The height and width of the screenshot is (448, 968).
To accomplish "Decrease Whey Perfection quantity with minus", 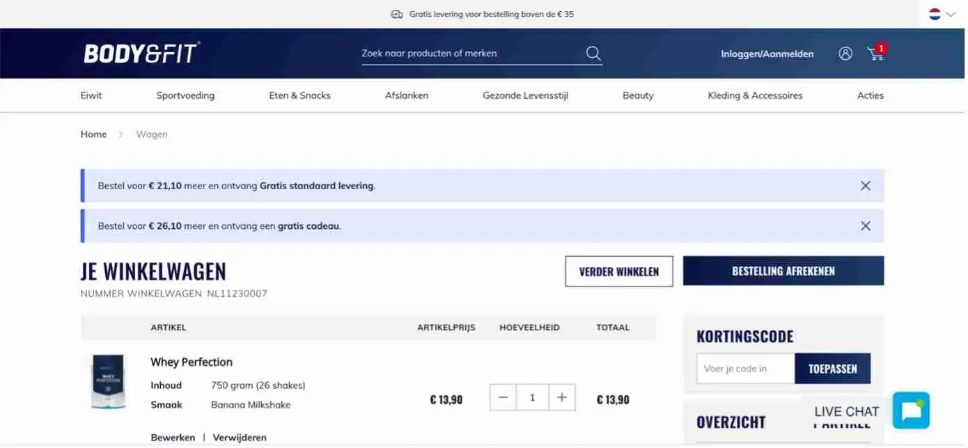I will pos(503,398).
